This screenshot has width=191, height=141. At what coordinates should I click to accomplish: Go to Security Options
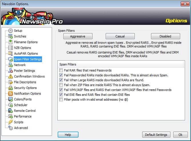25,88
